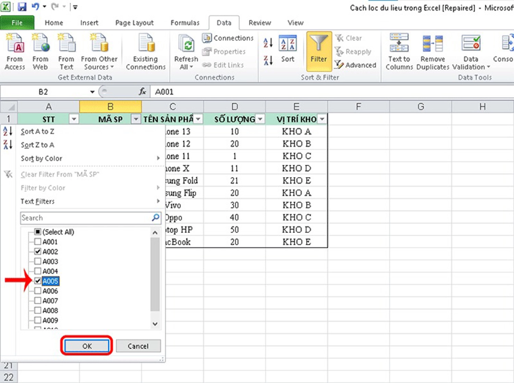Switch to the Home tab
514x383 pixels.
click(54, 23)
